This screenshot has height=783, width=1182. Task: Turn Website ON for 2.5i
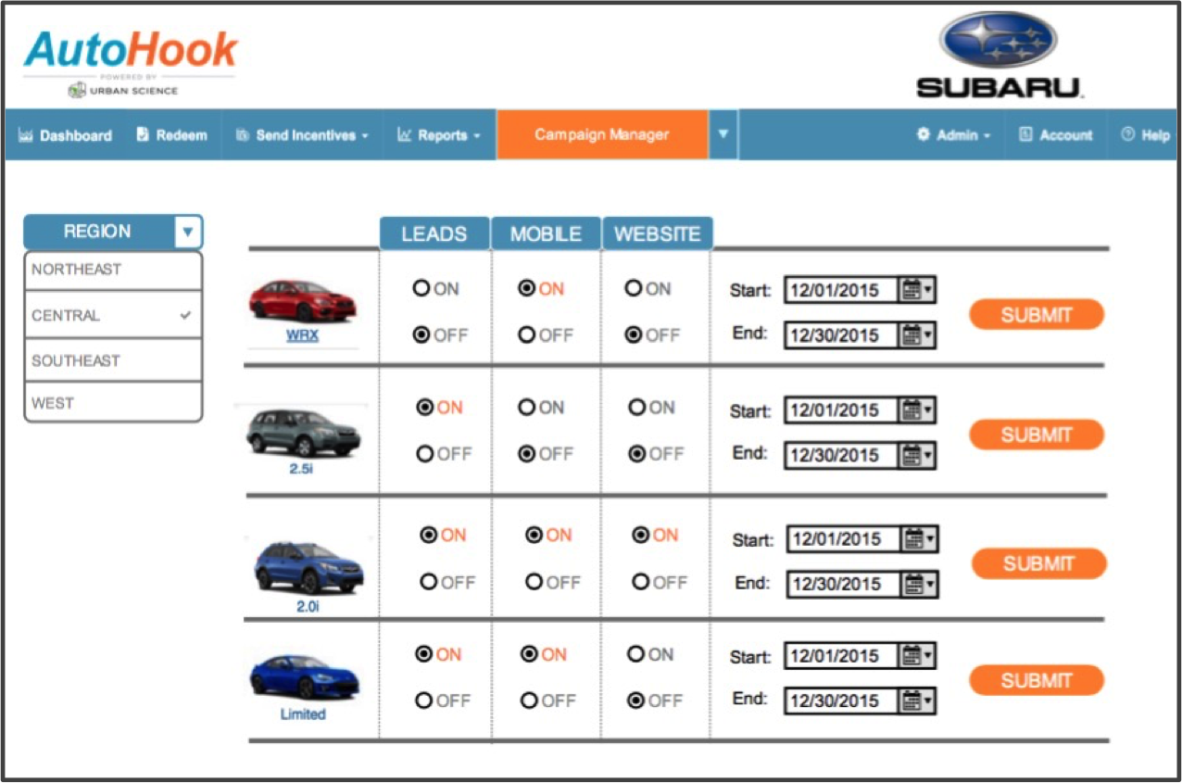coord(637,408)
